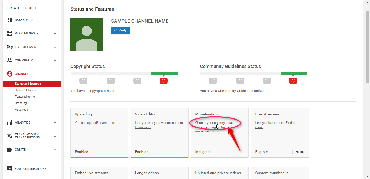Click the Dashboard grid icon
370x179 pixels.
(x=10, y=20)
